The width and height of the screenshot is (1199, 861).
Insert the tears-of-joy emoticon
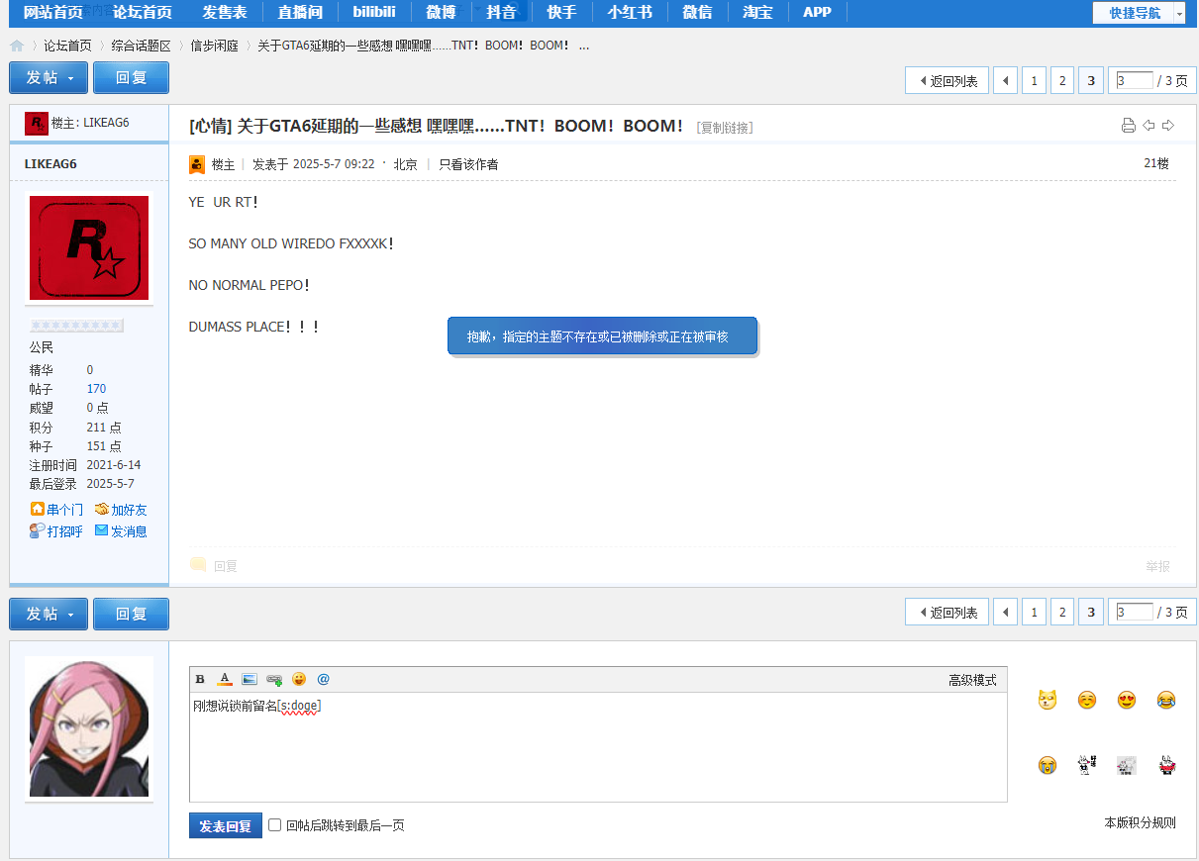[1166, 701]
